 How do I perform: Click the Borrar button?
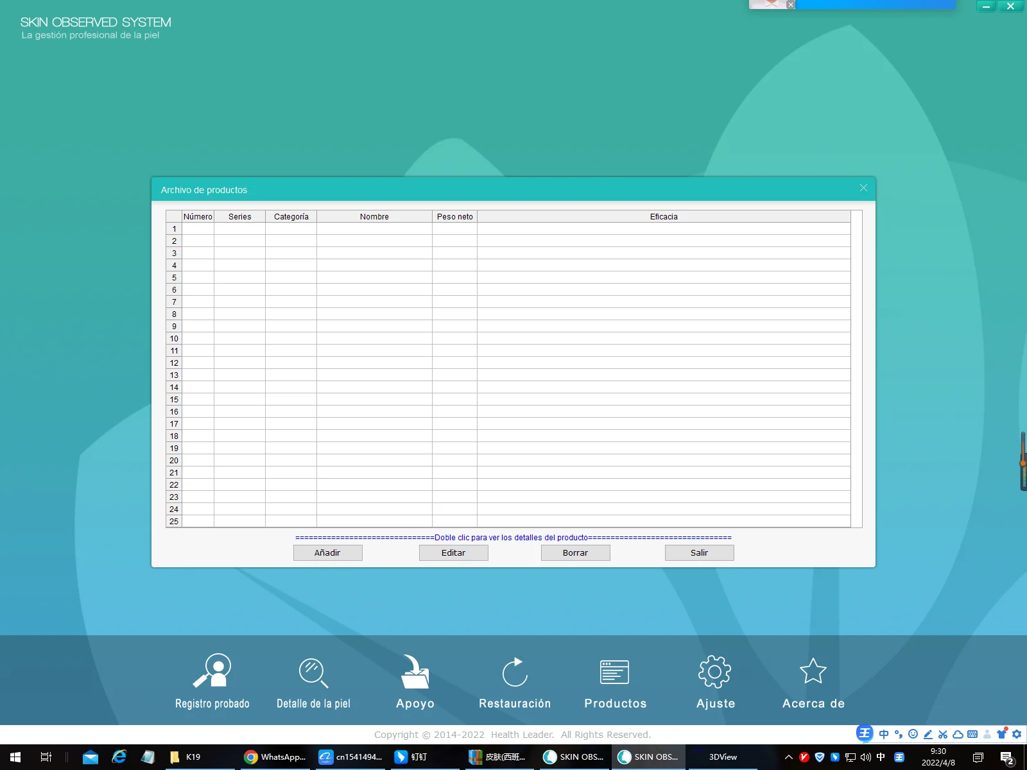click(575, 552)
